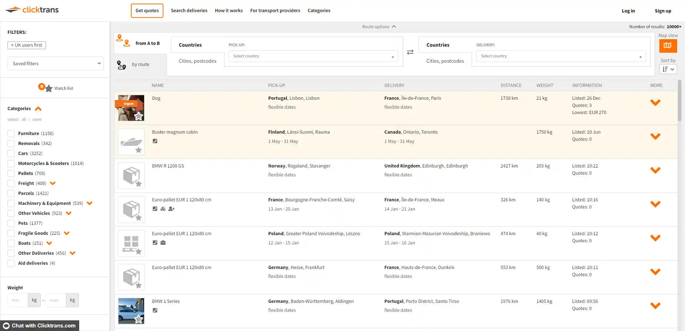Expand details for the Buster magnum cabin listing
This screenshot has height=331, width=685.
(x=655, y=136)
